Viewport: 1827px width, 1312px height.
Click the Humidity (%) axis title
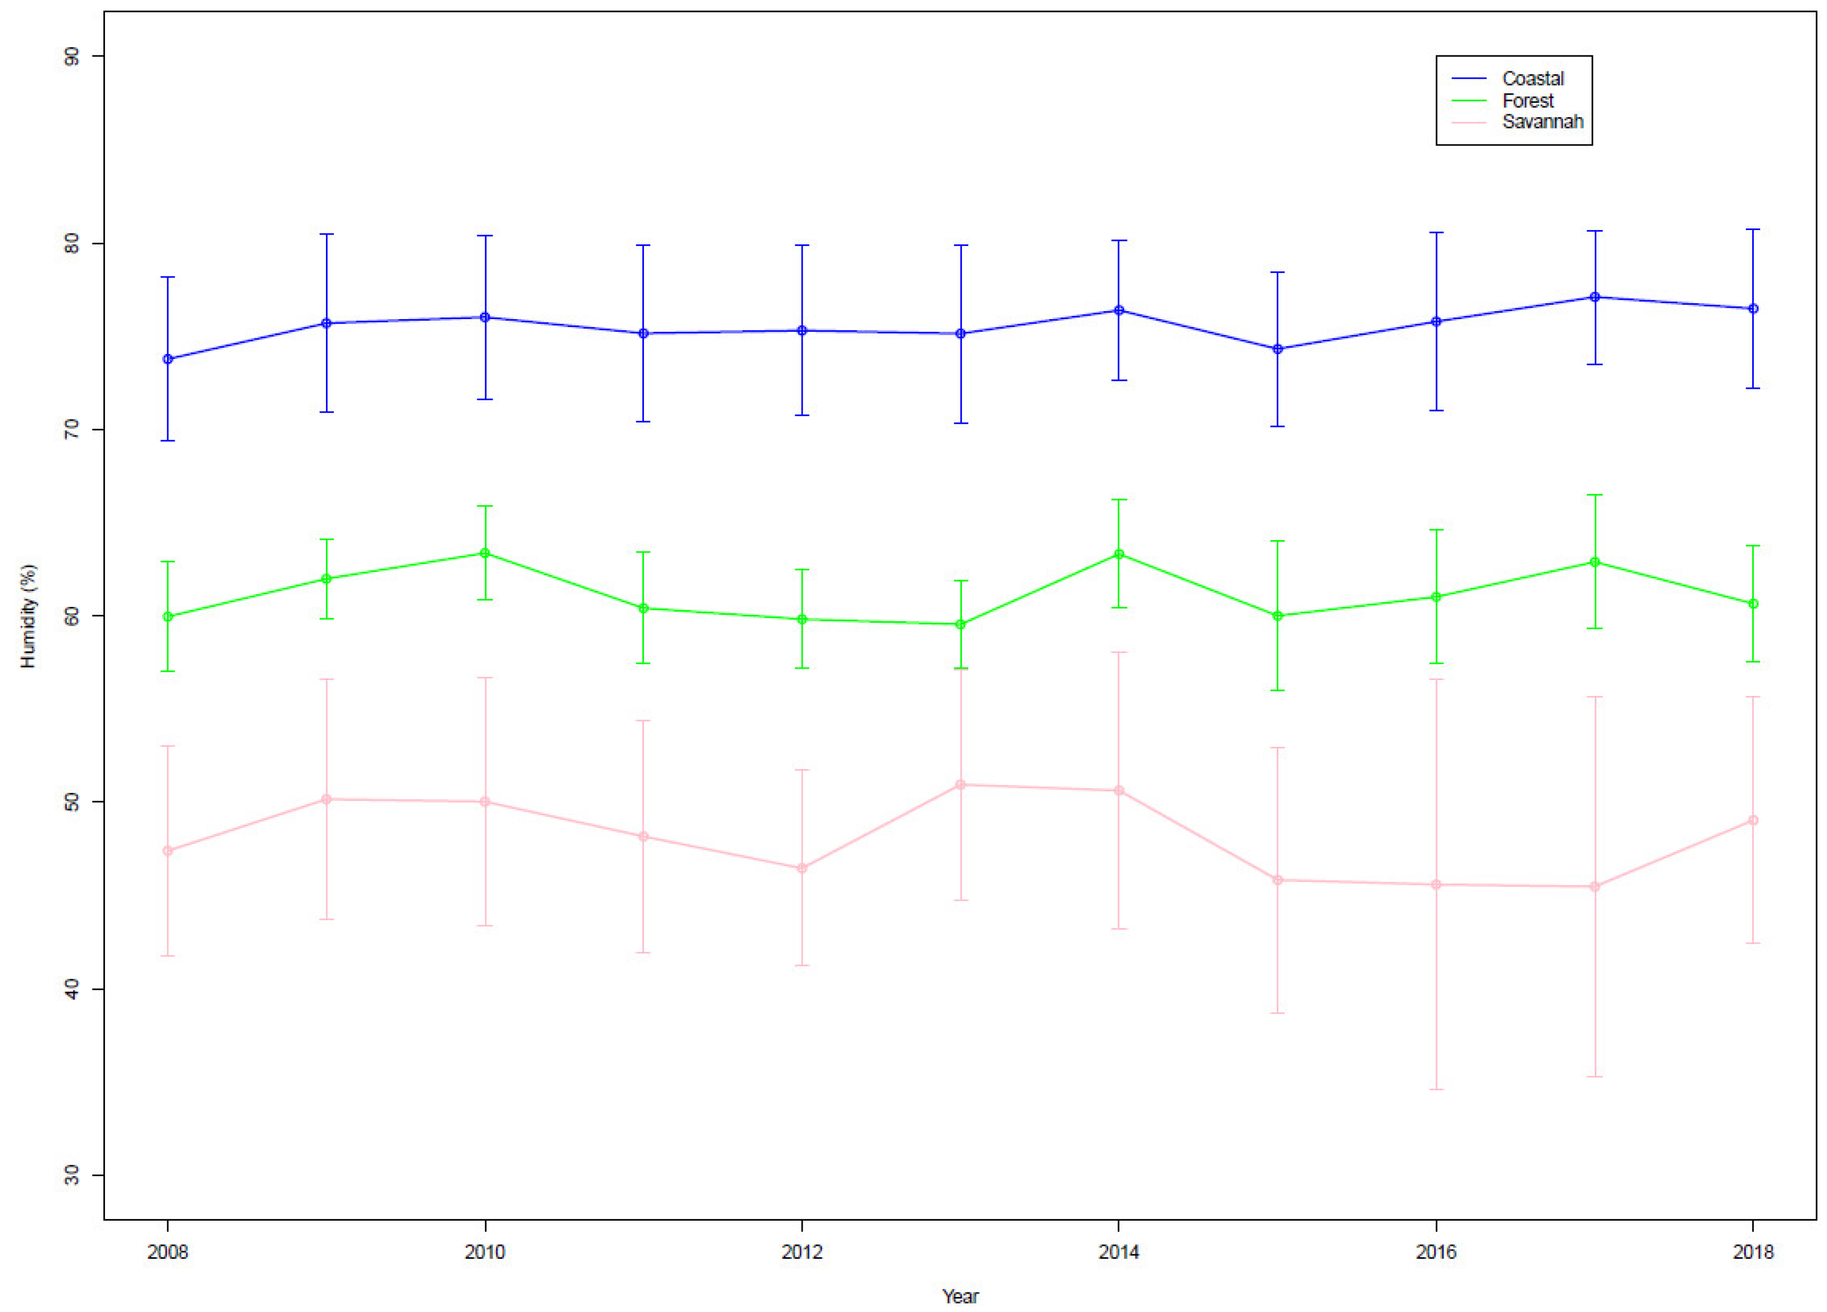tap(28, 616)
